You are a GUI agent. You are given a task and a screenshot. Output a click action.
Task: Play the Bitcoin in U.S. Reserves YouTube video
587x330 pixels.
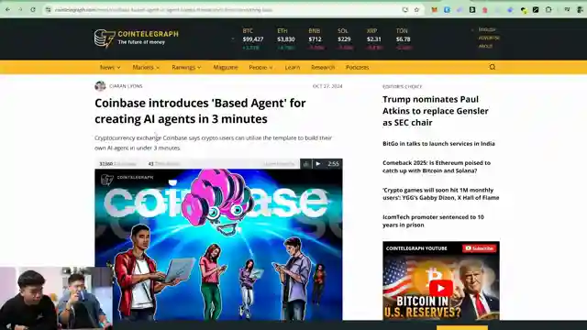point(440,288)
